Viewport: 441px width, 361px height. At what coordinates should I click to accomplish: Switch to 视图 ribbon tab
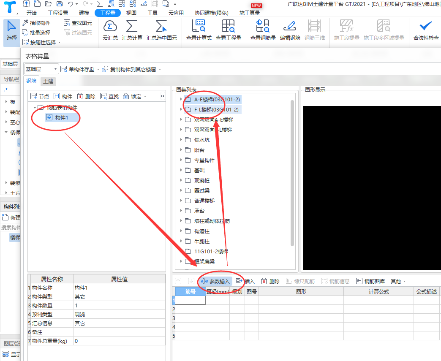coord(131,13)
